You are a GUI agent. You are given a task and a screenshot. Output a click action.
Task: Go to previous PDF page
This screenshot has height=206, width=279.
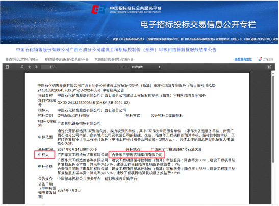coord(30,67)
